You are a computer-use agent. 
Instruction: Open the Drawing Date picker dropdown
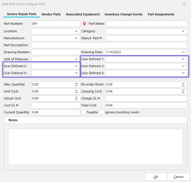[x=183, y=52]
